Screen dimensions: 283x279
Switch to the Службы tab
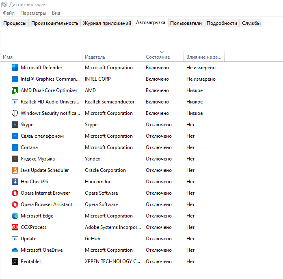pos(251,23)
